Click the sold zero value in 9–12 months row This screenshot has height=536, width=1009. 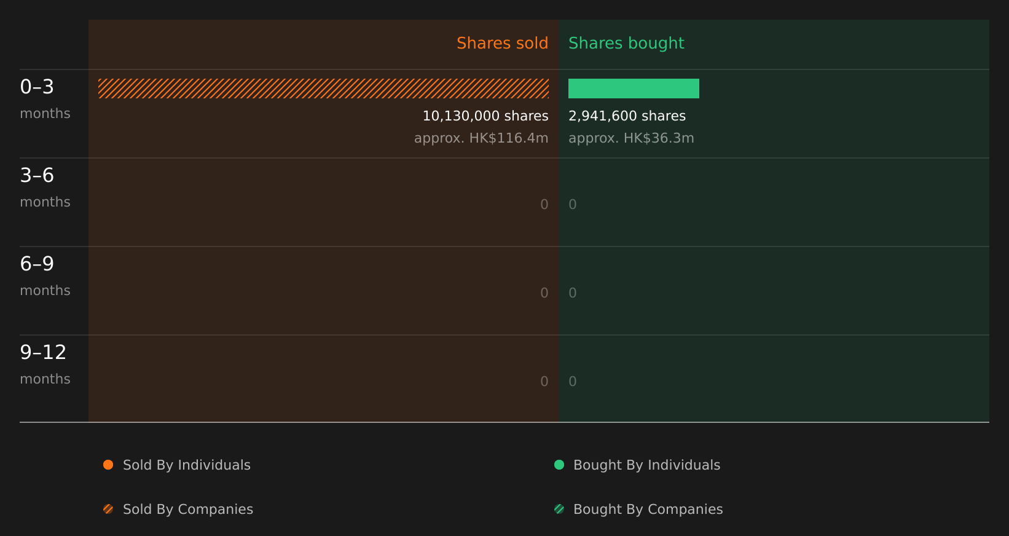pyautogui.click(x=544, y=382)
